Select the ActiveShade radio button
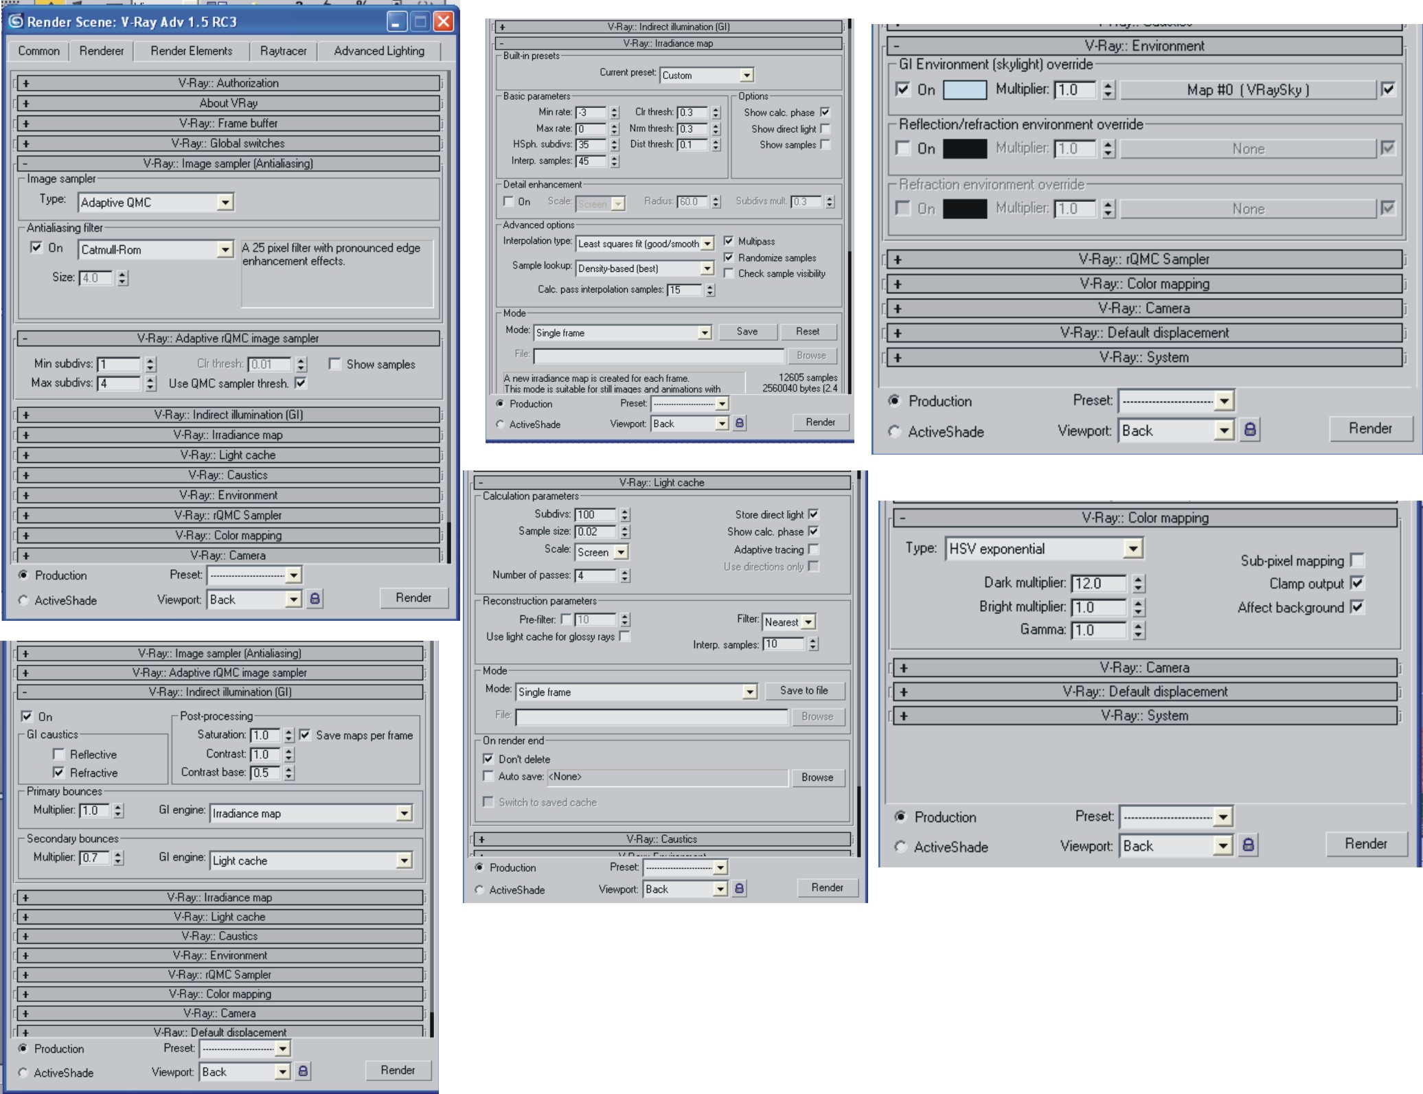This screenshot has height=1094, width=1423. [23, 600]
